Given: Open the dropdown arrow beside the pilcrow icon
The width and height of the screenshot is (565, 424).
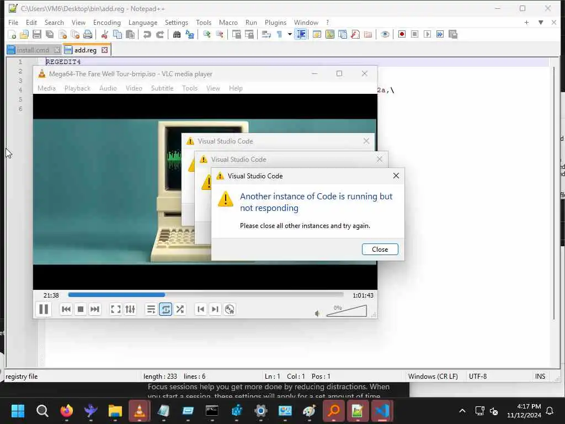Looking at the screenshot, I should [x=289, y=34].
